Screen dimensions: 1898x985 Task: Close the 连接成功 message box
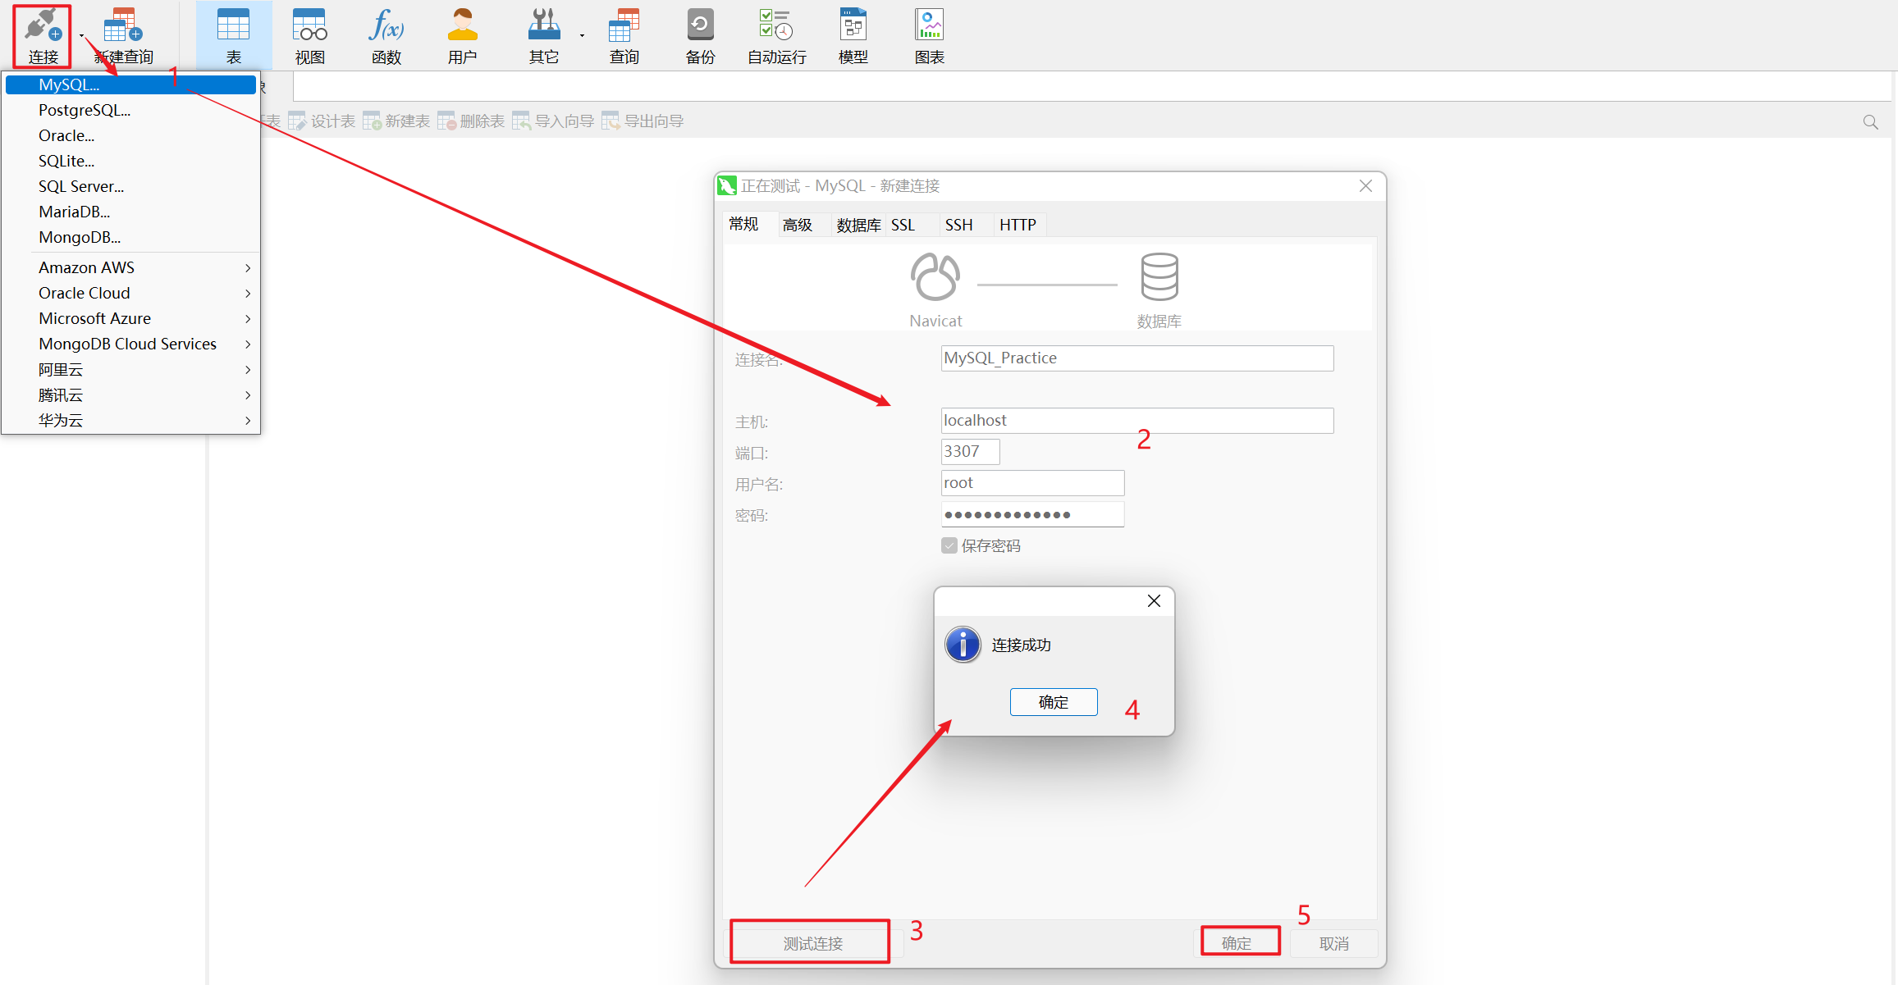(x=1154, y=601)
